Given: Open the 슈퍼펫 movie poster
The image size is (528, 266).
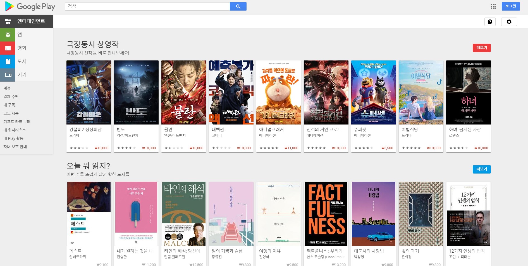Looking at the screenshot, I should click(374, 92).
